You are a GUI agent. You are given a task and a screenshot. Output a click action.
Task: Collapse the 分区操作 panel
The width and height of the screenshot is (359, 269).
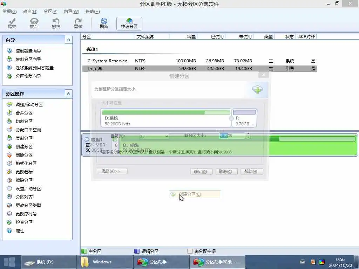pos(68,94)
